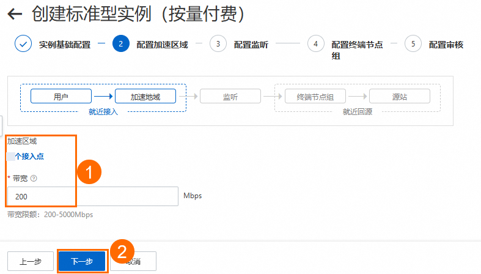Click the Mbps unit label
Screen dimensions: 481x274
[x=193, y=196]
